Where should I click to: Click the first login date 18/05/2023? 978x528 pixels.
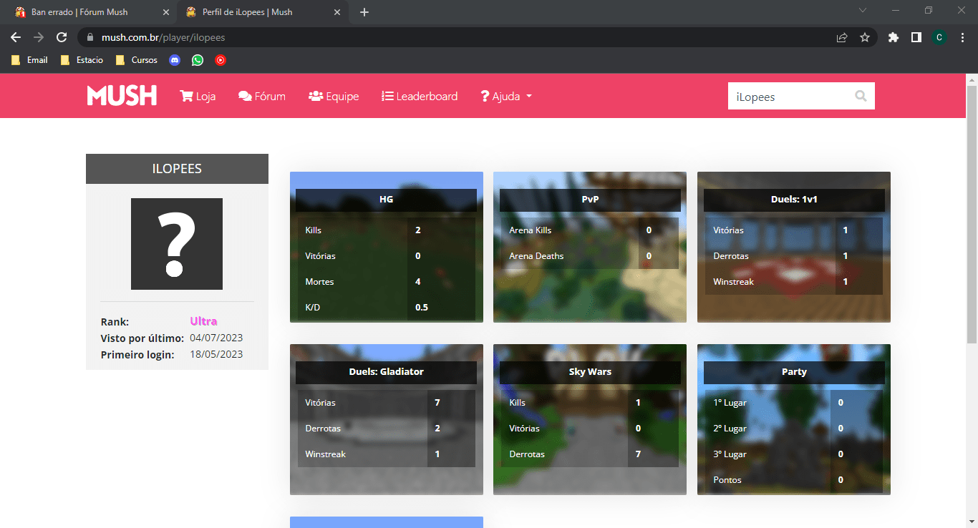216,354
